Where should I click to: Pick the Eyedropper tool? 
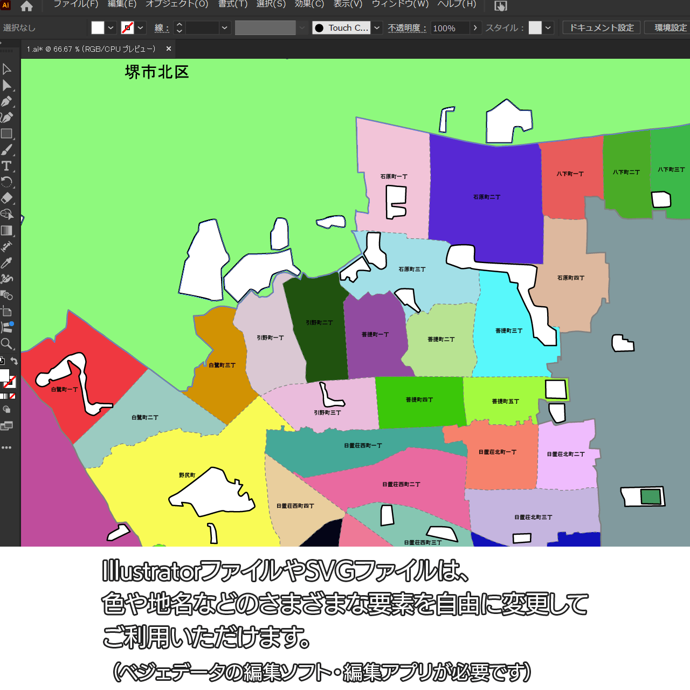tap(6, 263)
